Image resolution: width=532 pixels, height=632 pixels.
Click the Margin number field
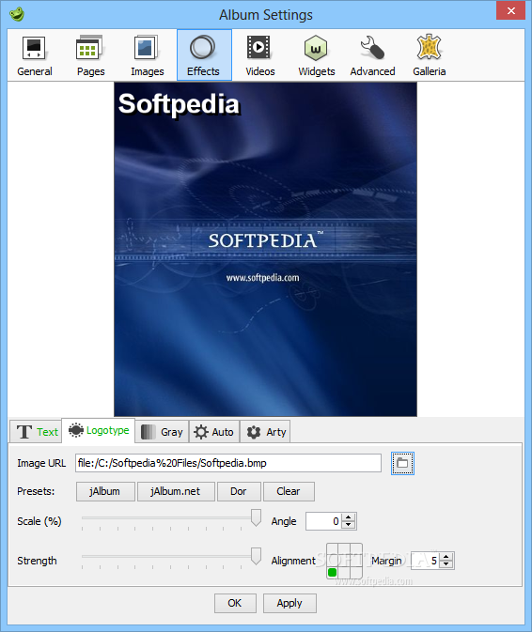[x=425, y=561]
